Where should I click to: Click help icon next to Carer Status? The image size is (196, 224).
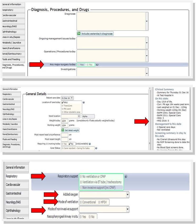coord(96,148)
